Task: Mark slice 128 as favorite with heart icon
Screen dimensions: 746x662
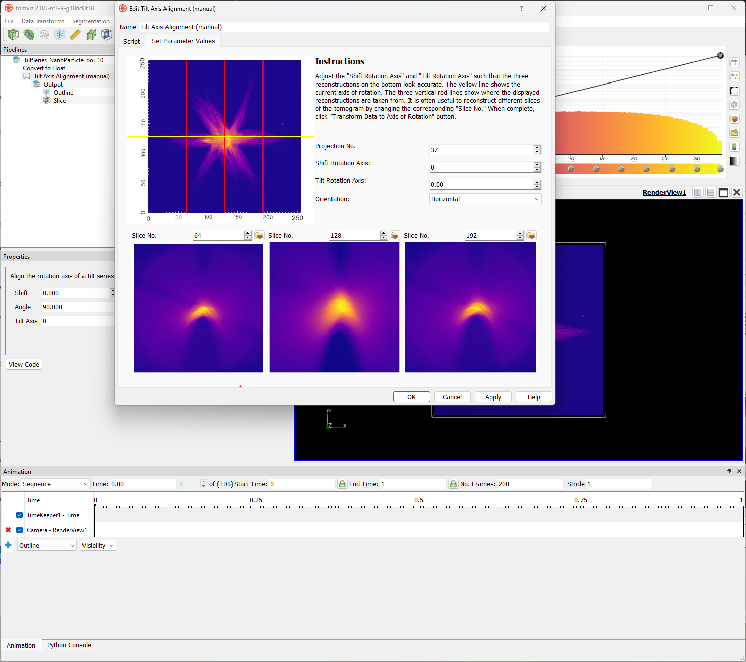Action: [395, 235]
